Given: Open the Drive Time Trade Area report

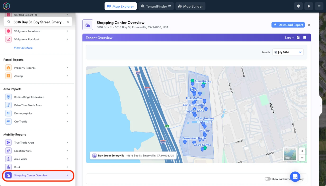Looking at the screenshot, I should 37,105.
